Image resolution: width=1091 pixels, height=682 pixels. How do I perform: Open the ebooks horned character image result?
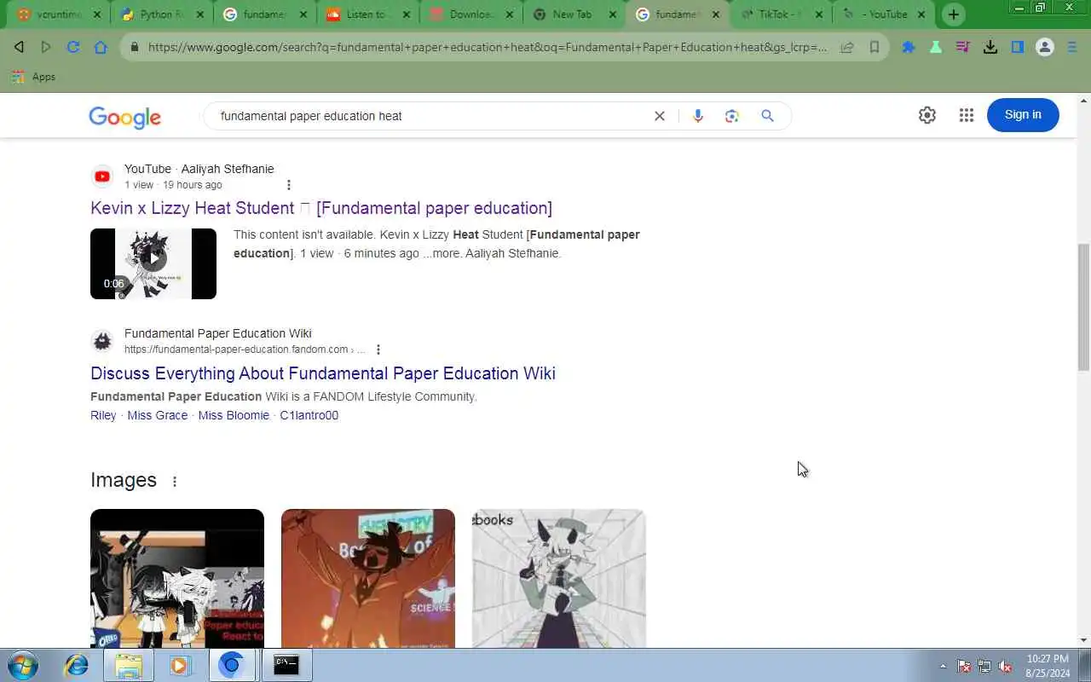pyautogui.click(x=559, y=578)
